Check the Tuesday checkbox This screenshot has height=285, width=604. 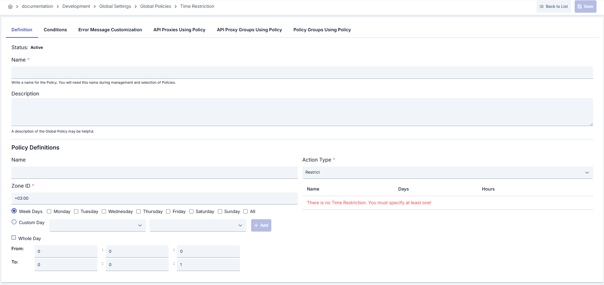[76, 211]
